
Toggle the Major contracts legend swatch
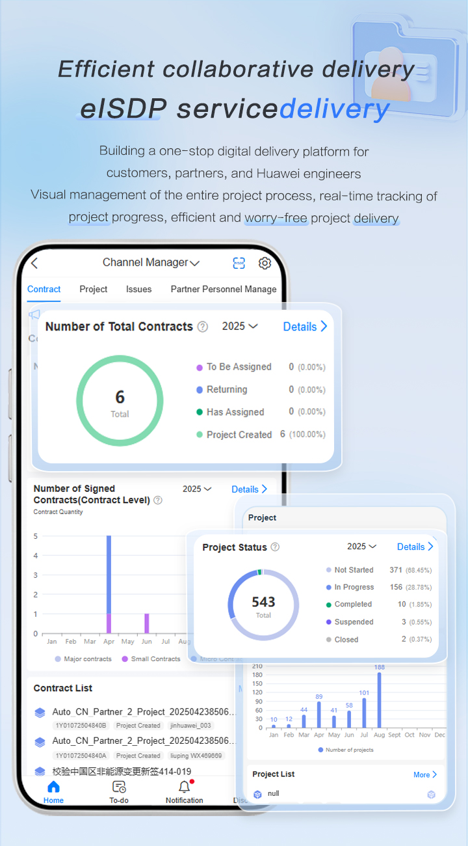coord(58,659)
